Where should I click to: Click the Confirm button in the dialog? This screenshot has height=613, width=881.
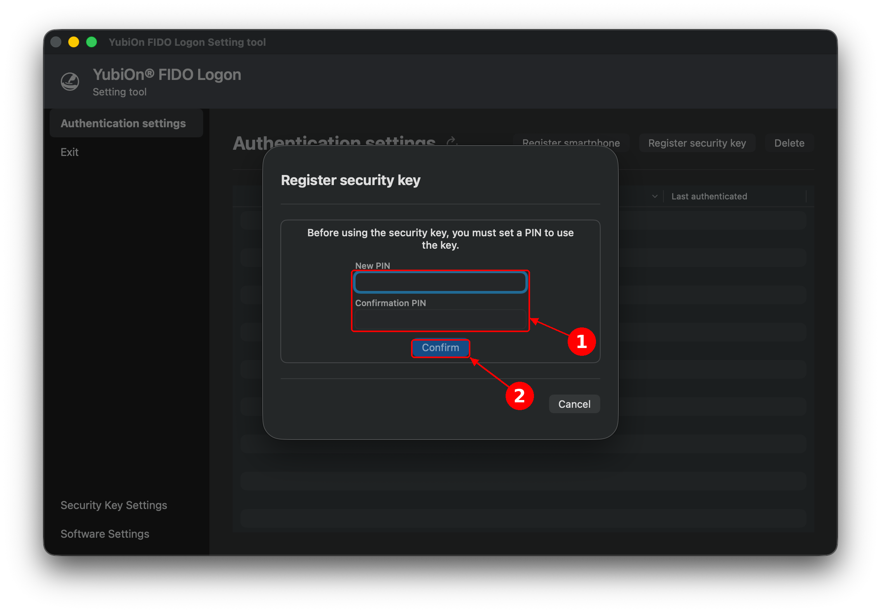(440, 348)
